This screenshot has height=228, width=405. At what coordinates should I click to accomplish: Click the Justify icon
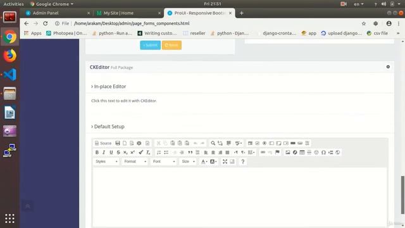(x=227, y=153)
